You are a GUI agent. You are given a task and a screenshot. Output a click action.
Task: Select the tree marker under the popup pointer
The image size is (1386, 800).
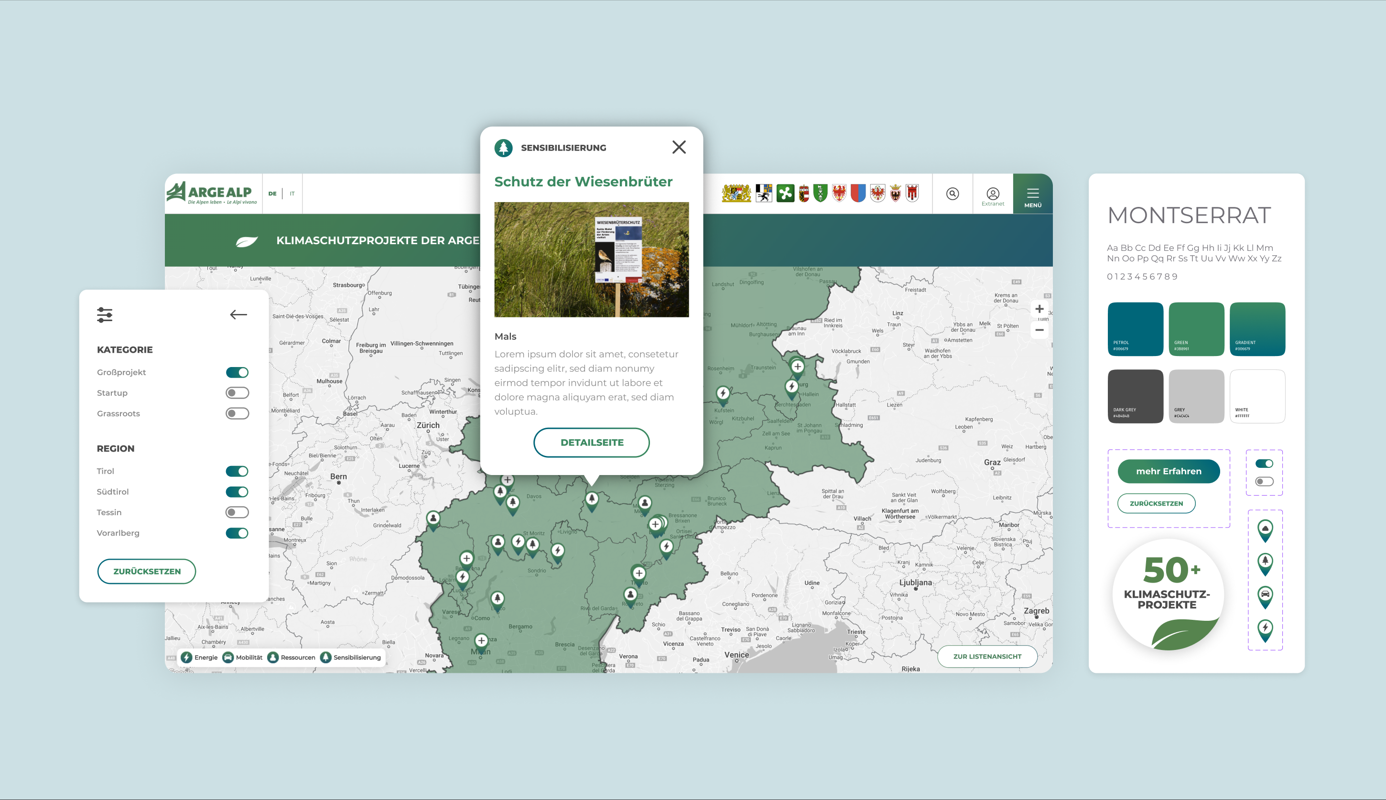(592, 500)
